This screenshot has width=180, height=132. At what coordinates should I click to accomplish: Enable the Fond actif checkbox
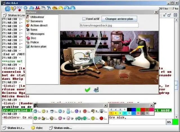tap(84, 19)
